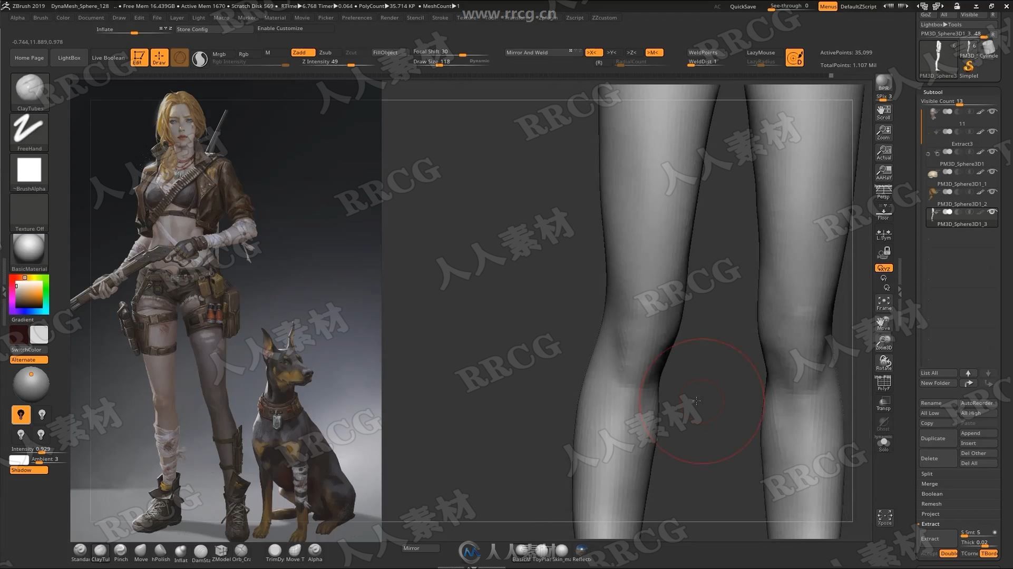Expand the Split section
The height and width of the screenshot is (569, 1013).
point(927,474)
